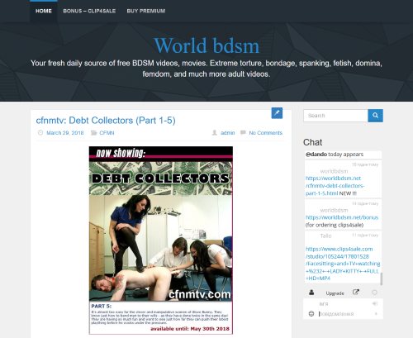This screenshot has width=413, height=338.
Task: Click the pin icon on the post
Action: pos(277,113)
